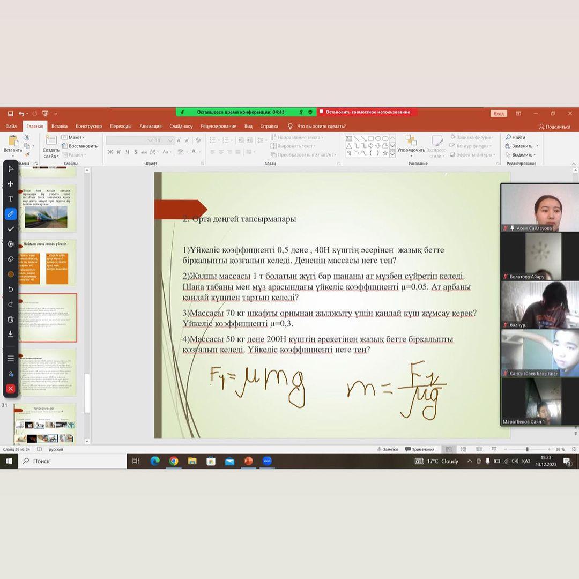Click the Вход sign-in button

(499, 113)
